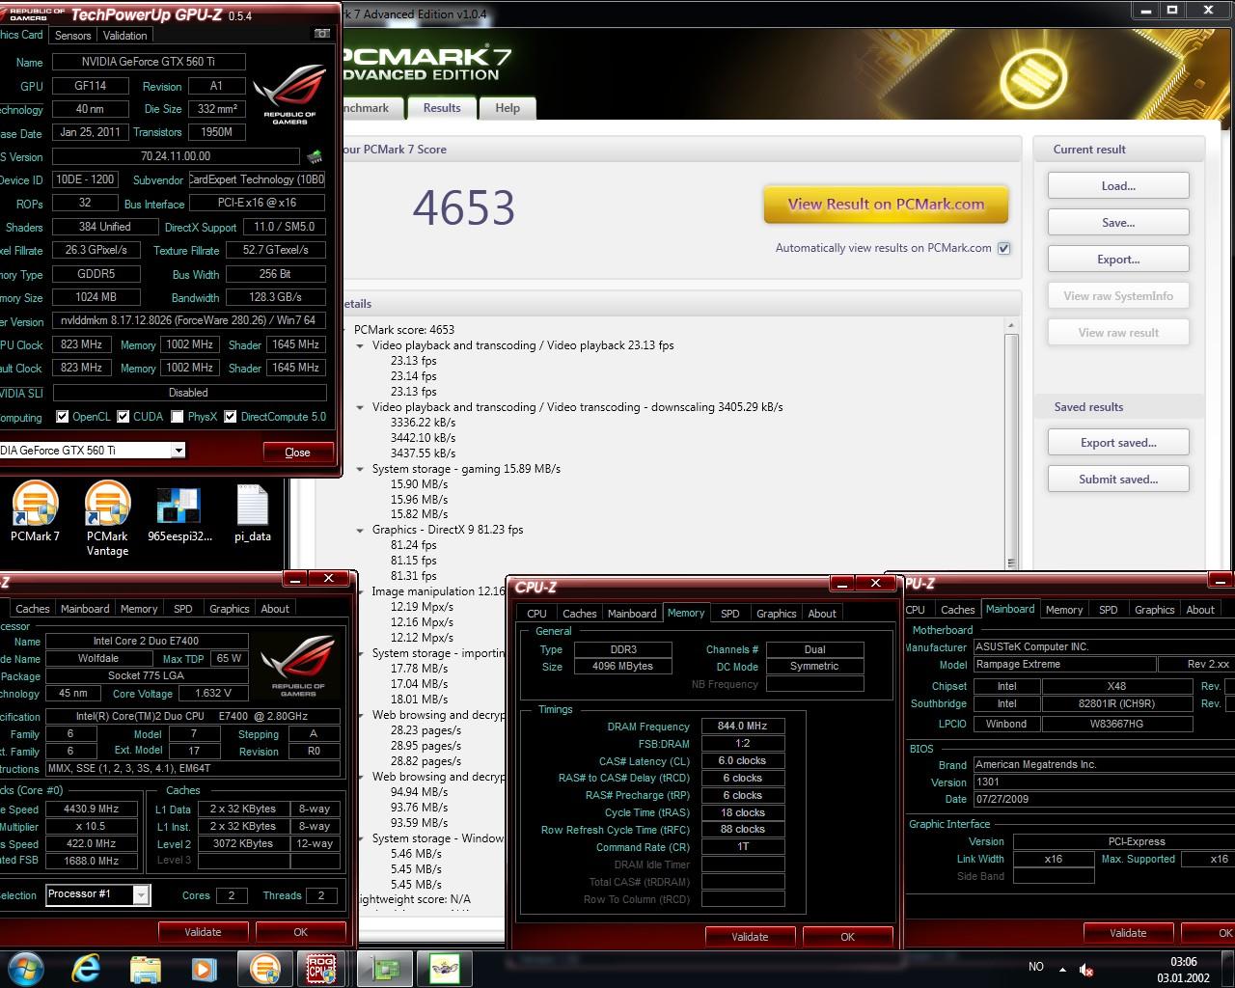Image resolution: width=1235 pixels, height=988 pixels.
Task: Click the details scrollbar up arrow
Action: point(1011,325)
